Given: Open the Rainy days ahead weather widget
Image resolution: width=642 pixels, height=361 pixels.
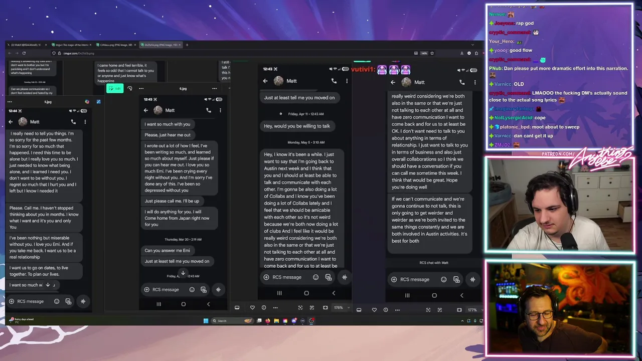Looking at the screenshot, I should point(22,320).
